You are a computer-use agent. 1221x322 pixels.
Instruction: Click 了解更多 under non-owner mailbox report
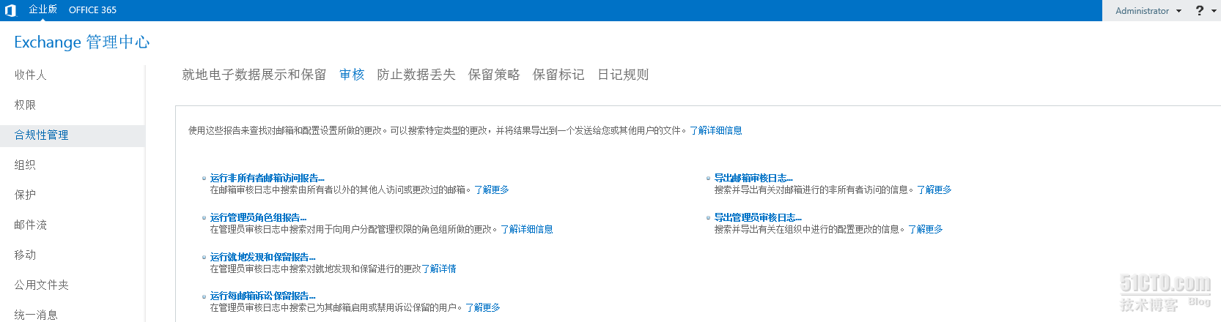point(492,190)
